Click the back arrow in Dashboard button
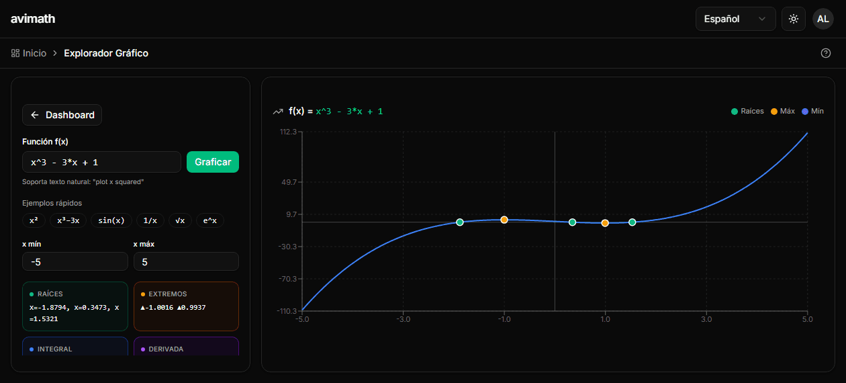Screen dimensions: 846x383 pos(34,115)
